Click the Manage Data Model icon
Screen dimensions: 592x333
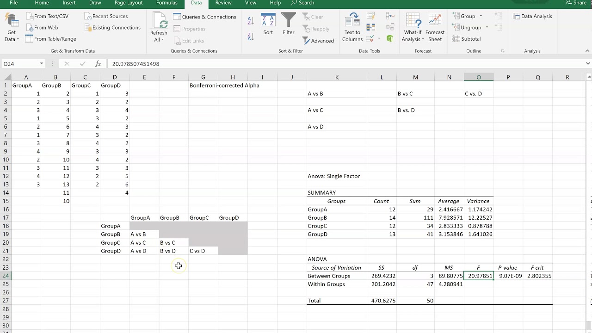(390, 38)
